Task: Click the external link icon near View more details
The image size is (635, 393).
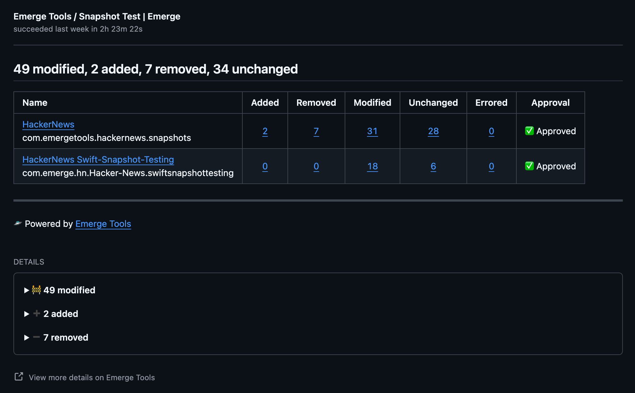Action: (x=19, y=377)
